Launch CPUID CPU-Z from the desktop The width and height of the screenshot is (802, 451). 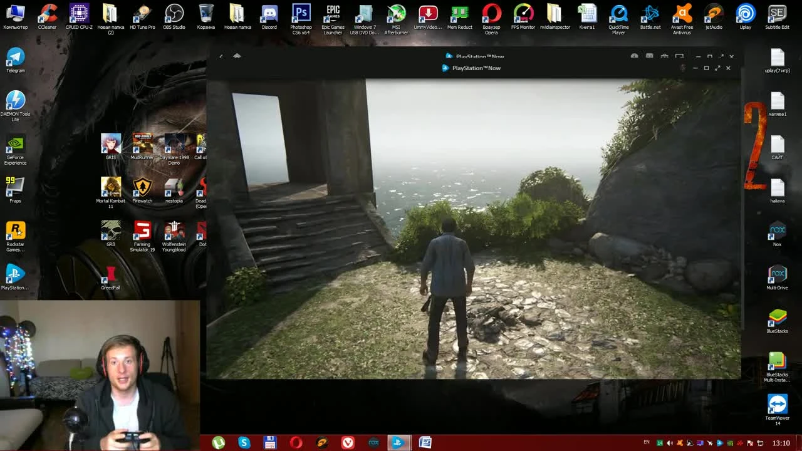pyautogui.click(x=79, y=17)
